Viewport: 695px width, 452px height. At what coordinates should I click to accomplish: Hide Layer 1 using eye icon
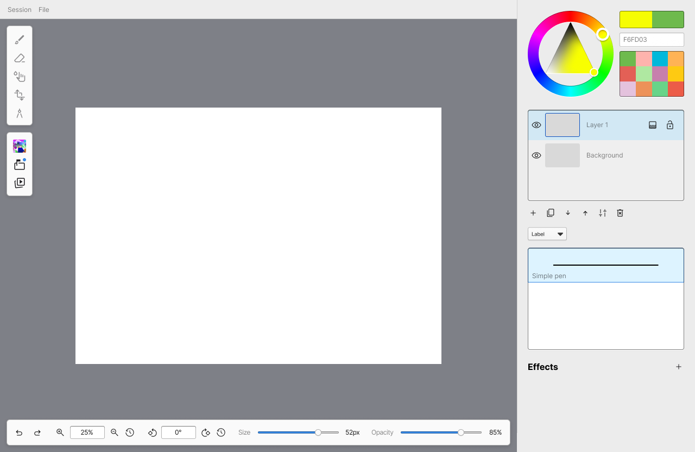coord(536,125)
